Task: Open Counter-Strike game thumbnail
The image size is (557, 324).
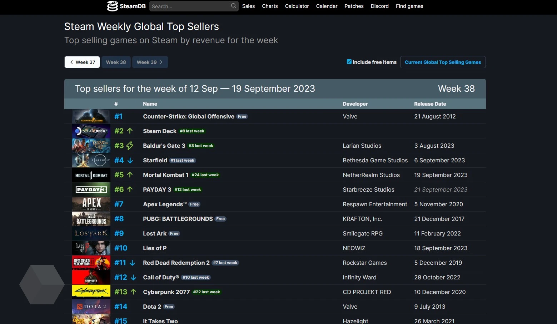Action: coord(91,116)
